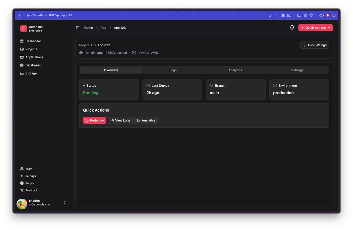
Task: Copy the page link with the chain icon
Action: coord(270,15)
